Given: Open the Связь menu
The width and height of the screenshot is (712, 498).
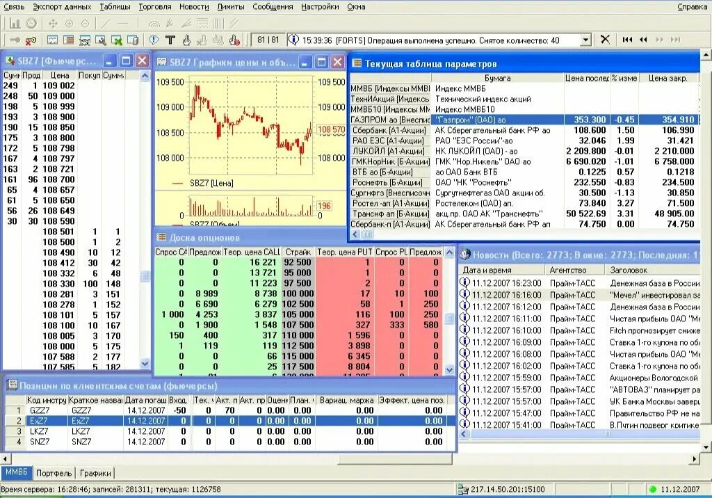Looking at the screenshot, I should coord(14,7).
